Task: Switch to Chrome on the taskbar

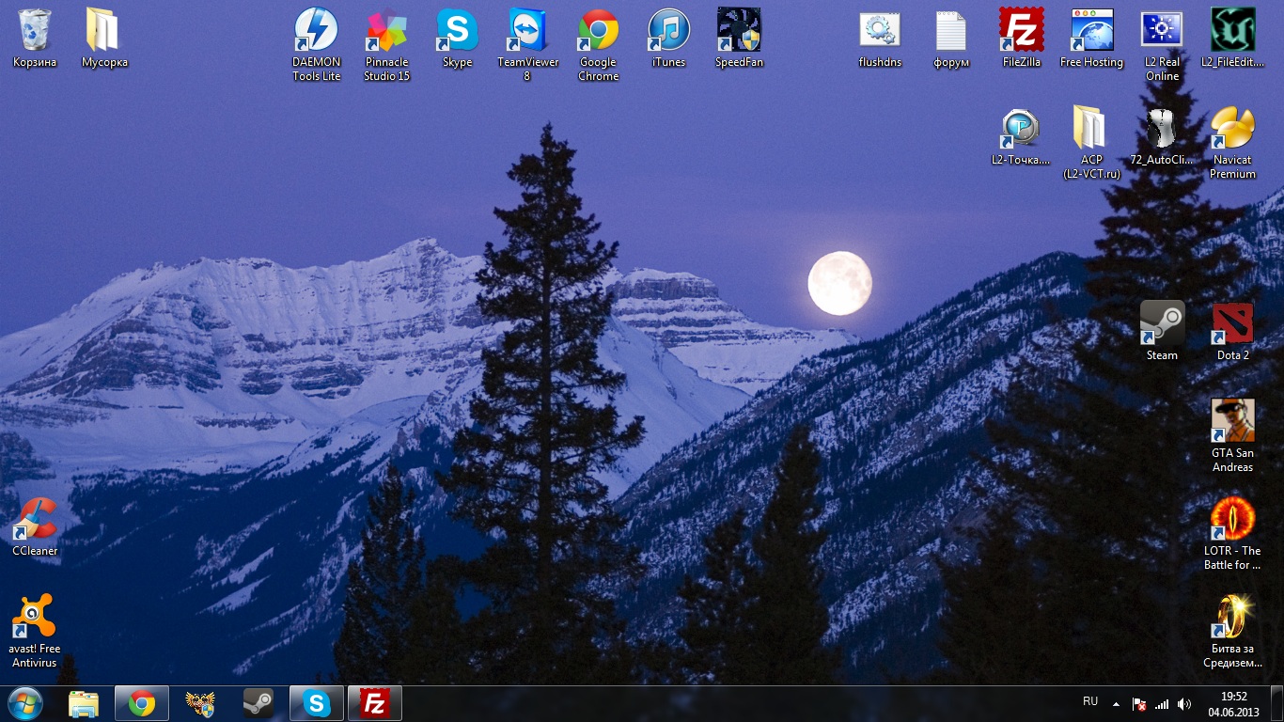Action: pos(142,703)
